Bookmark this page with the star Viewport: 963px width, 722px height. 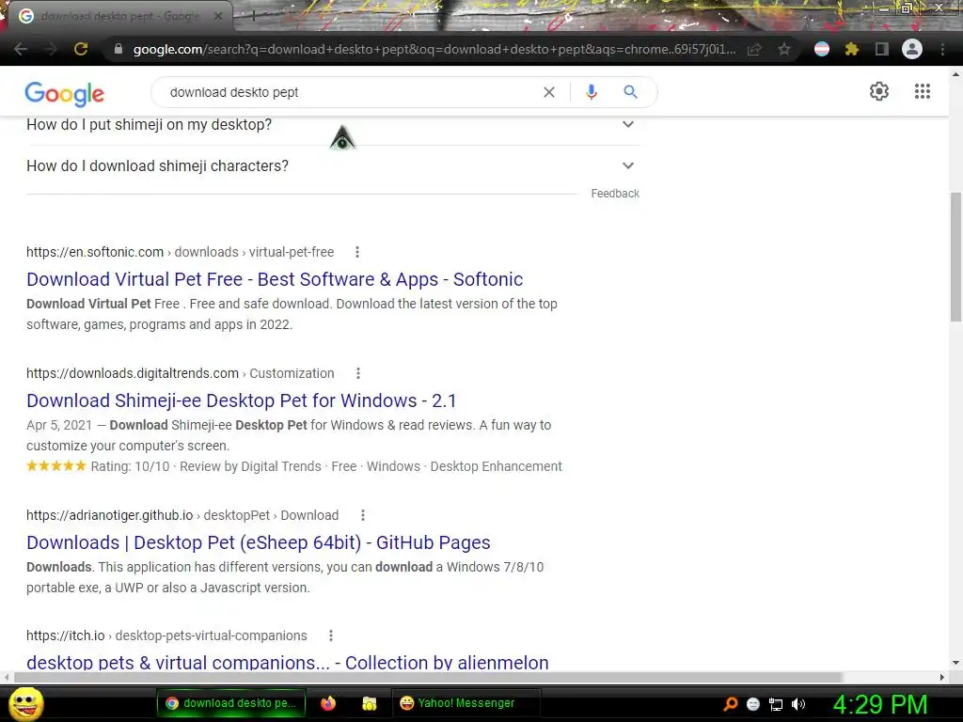tap(784, 49)
